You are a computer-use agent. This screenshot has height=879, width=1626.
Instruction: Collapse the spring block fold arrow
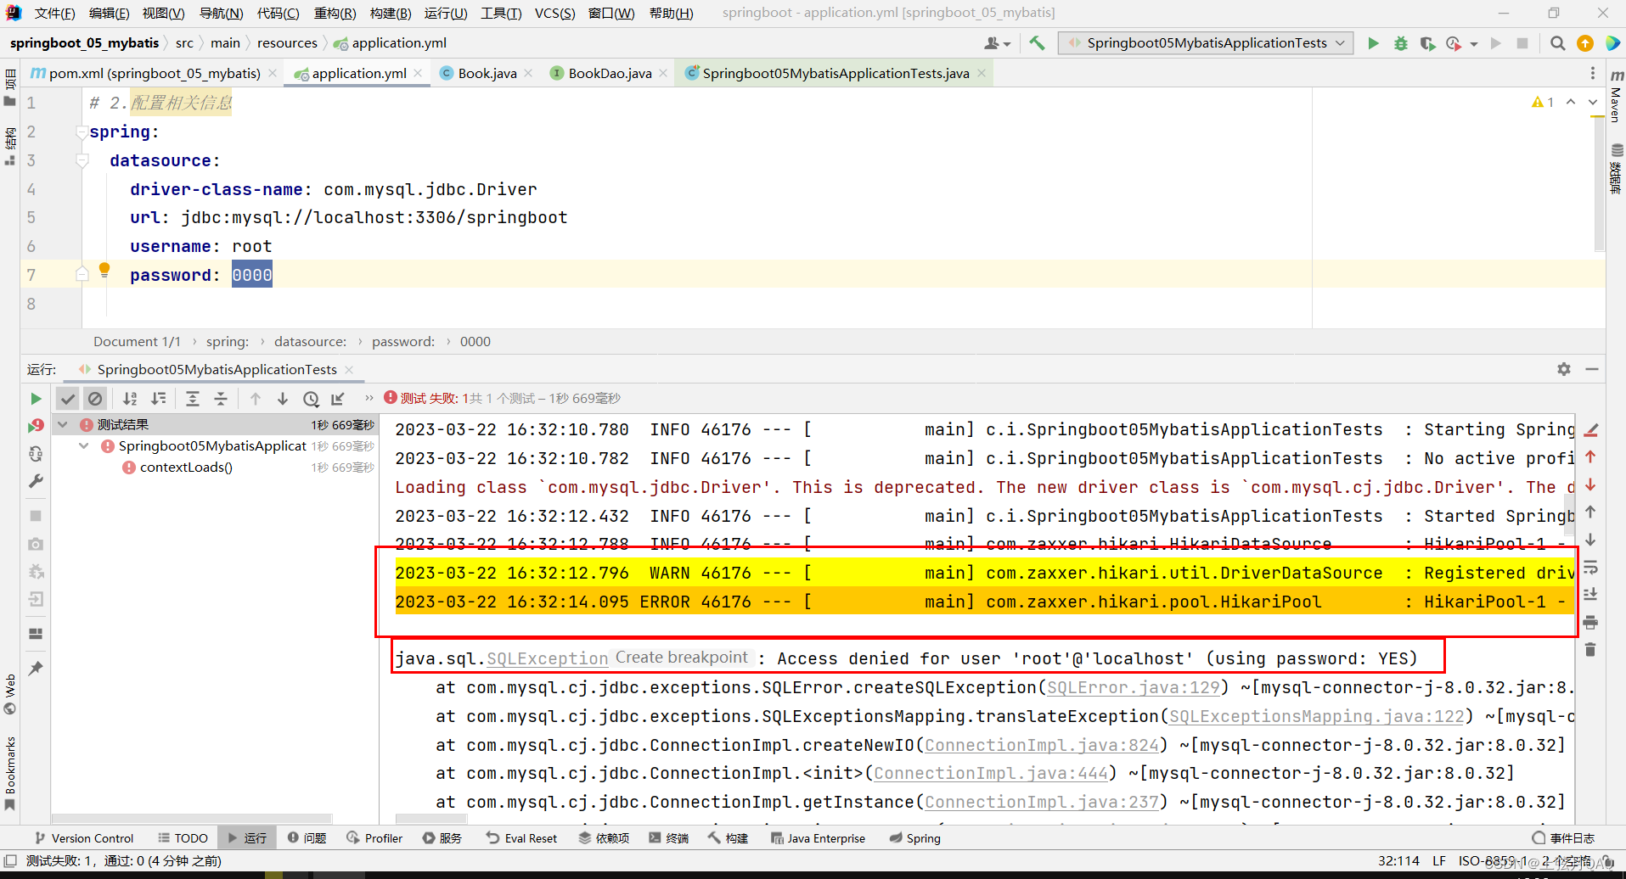[82, 132]
